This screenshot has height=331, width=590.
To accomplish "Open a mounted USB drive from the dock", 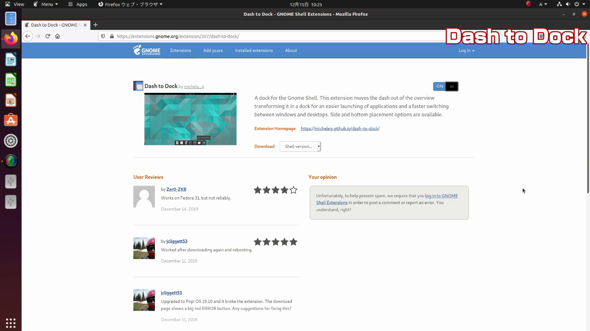I will click(x=10, y=181).
